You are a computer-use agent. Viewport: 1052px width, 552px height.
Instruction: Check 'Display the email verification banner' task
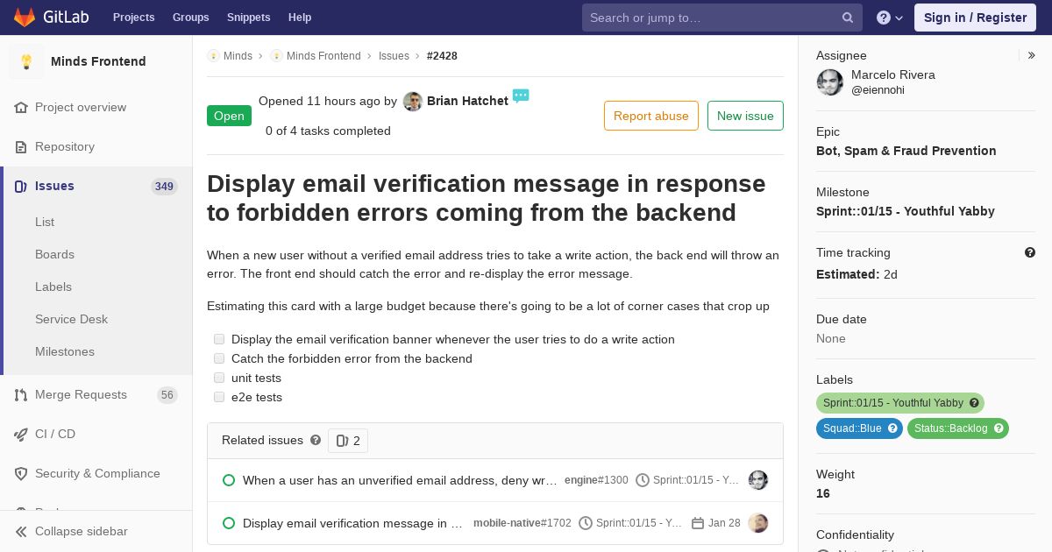(x=219, y=339)
